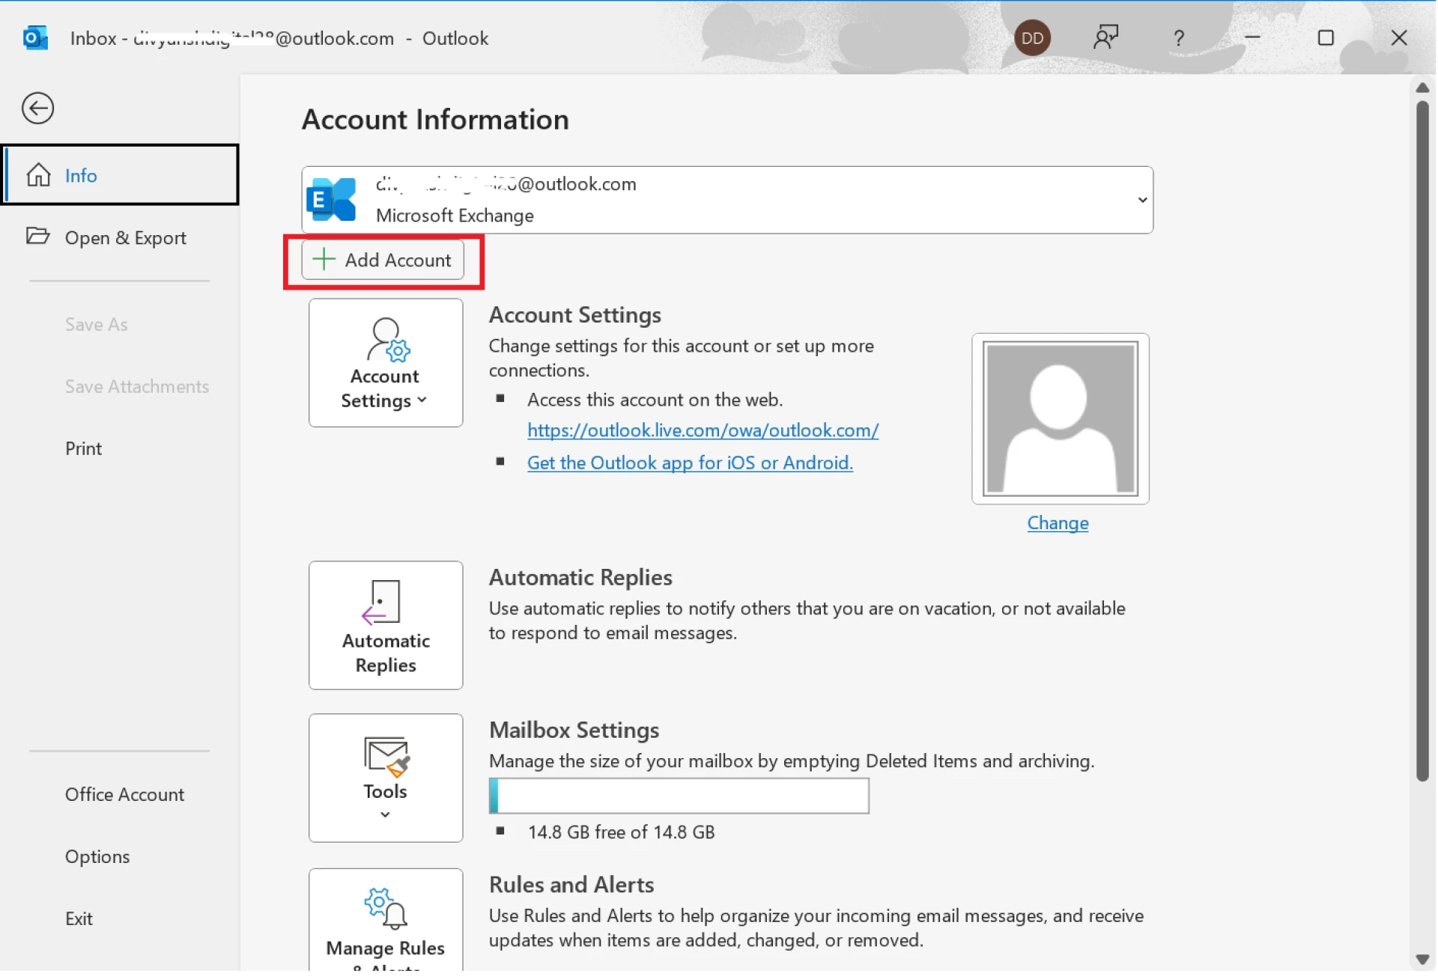The width and height of the screenshot is (1438, 979).
Task: Expand the account selector dropdown
Action: click(x=1142, y=200)
